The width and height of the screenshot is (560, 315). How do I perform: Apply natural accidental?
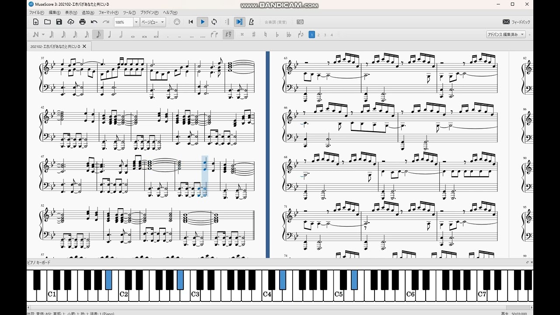[x=266, y=35]
